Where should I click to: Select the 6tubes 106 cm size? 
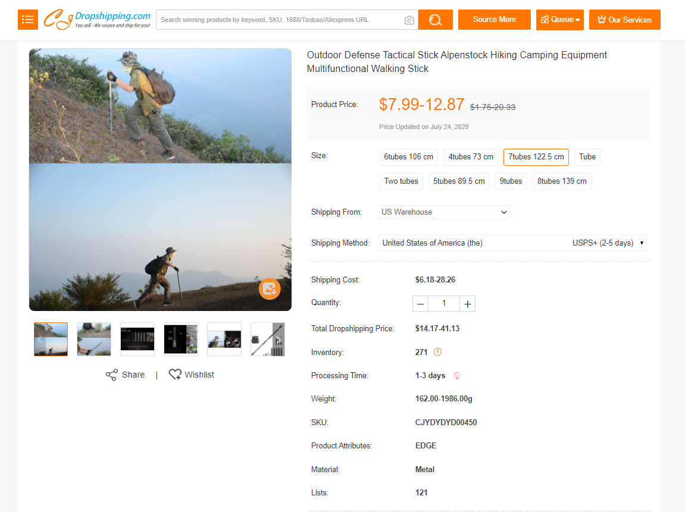coord(408,157)
